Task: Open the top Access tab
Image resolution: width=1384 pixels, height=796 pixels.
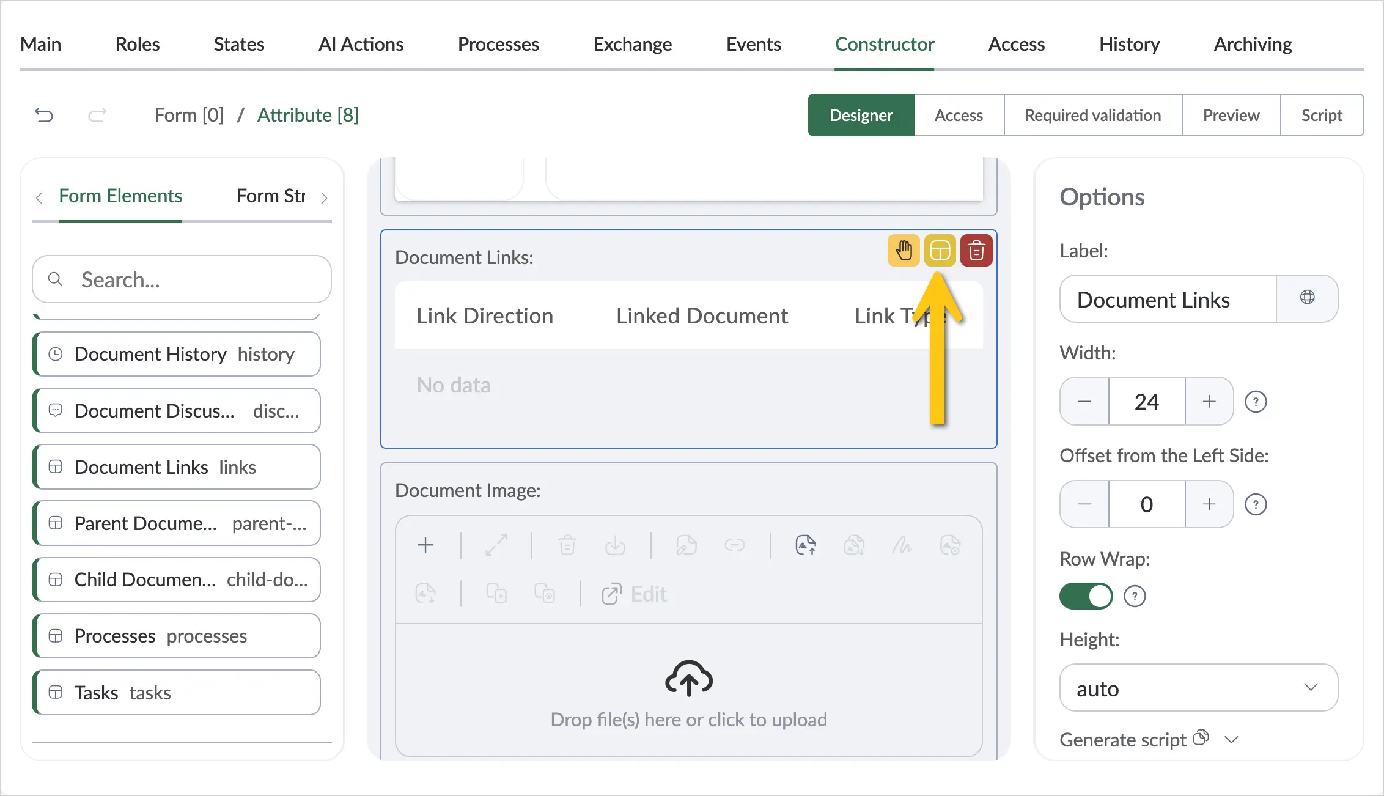Action: [x=1017, y=44]
